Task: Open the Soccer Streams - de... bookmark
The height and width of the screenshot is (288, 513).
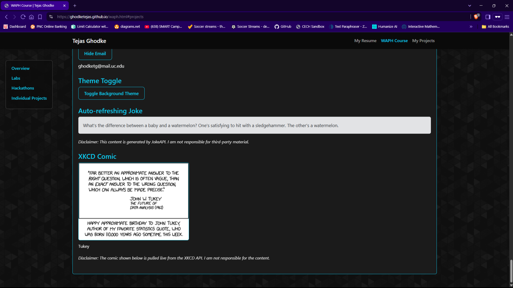Action: click(x=250, y=27)
